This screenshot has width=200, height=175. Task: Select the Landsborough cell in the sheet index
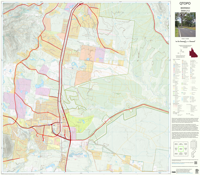pyautogui.click(x=181, y=144)
